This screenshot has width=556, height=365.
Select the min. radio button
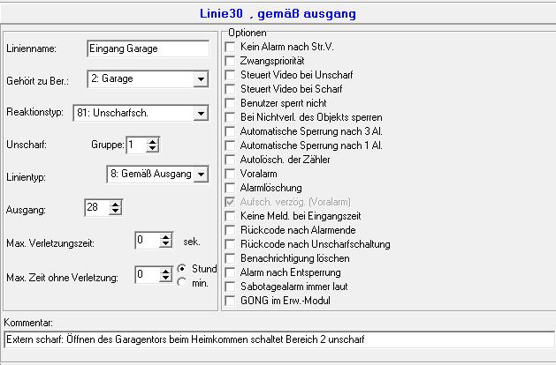pyautogui.click(x=181, y=282)
